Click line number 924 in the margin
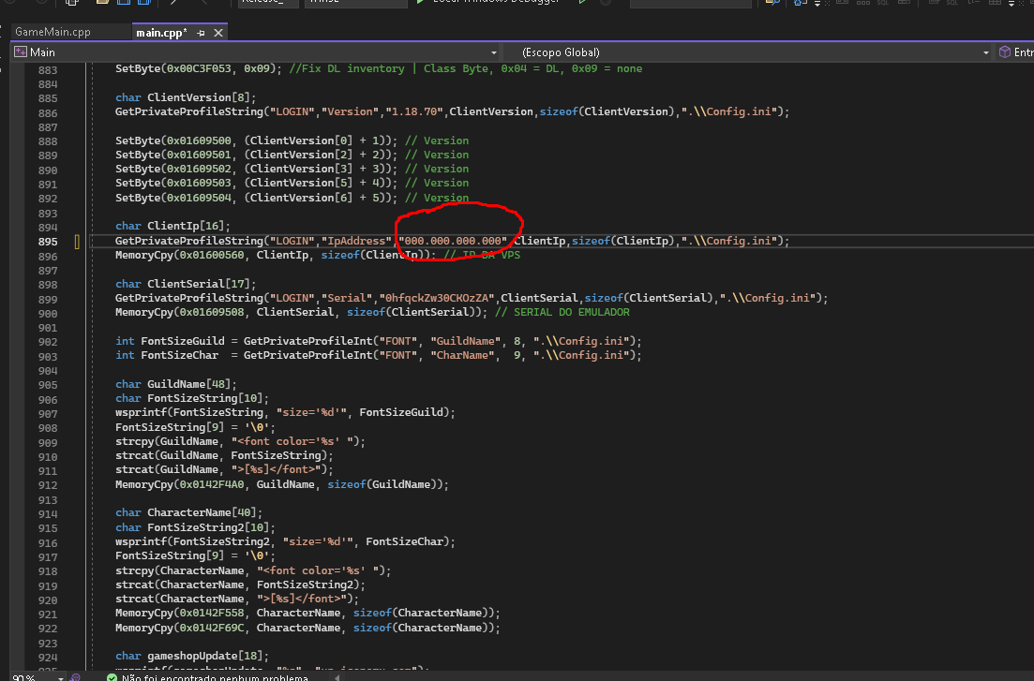 pyautogui.click(x=48, y=658)
